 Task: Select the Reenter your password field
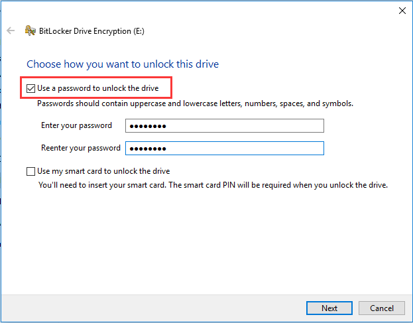(x=224, y=148)
